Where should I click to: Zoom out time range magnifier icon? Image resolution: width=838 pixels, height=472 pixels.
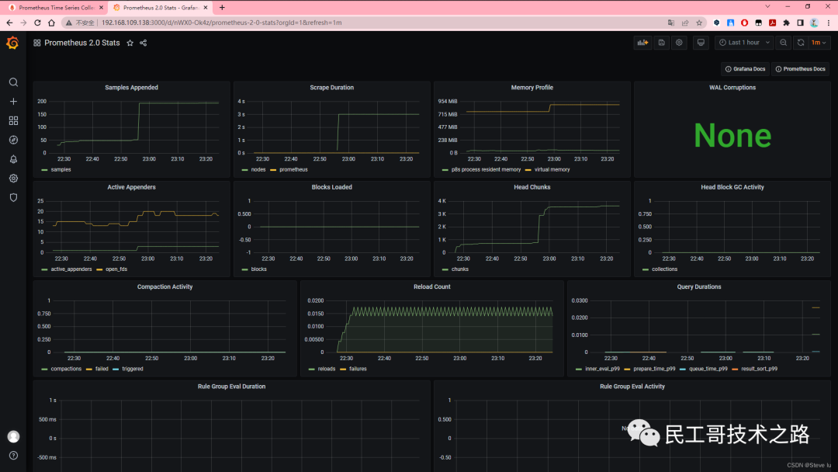tap(784, 43)
